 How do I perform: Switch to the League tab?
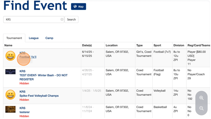point(34,38)
